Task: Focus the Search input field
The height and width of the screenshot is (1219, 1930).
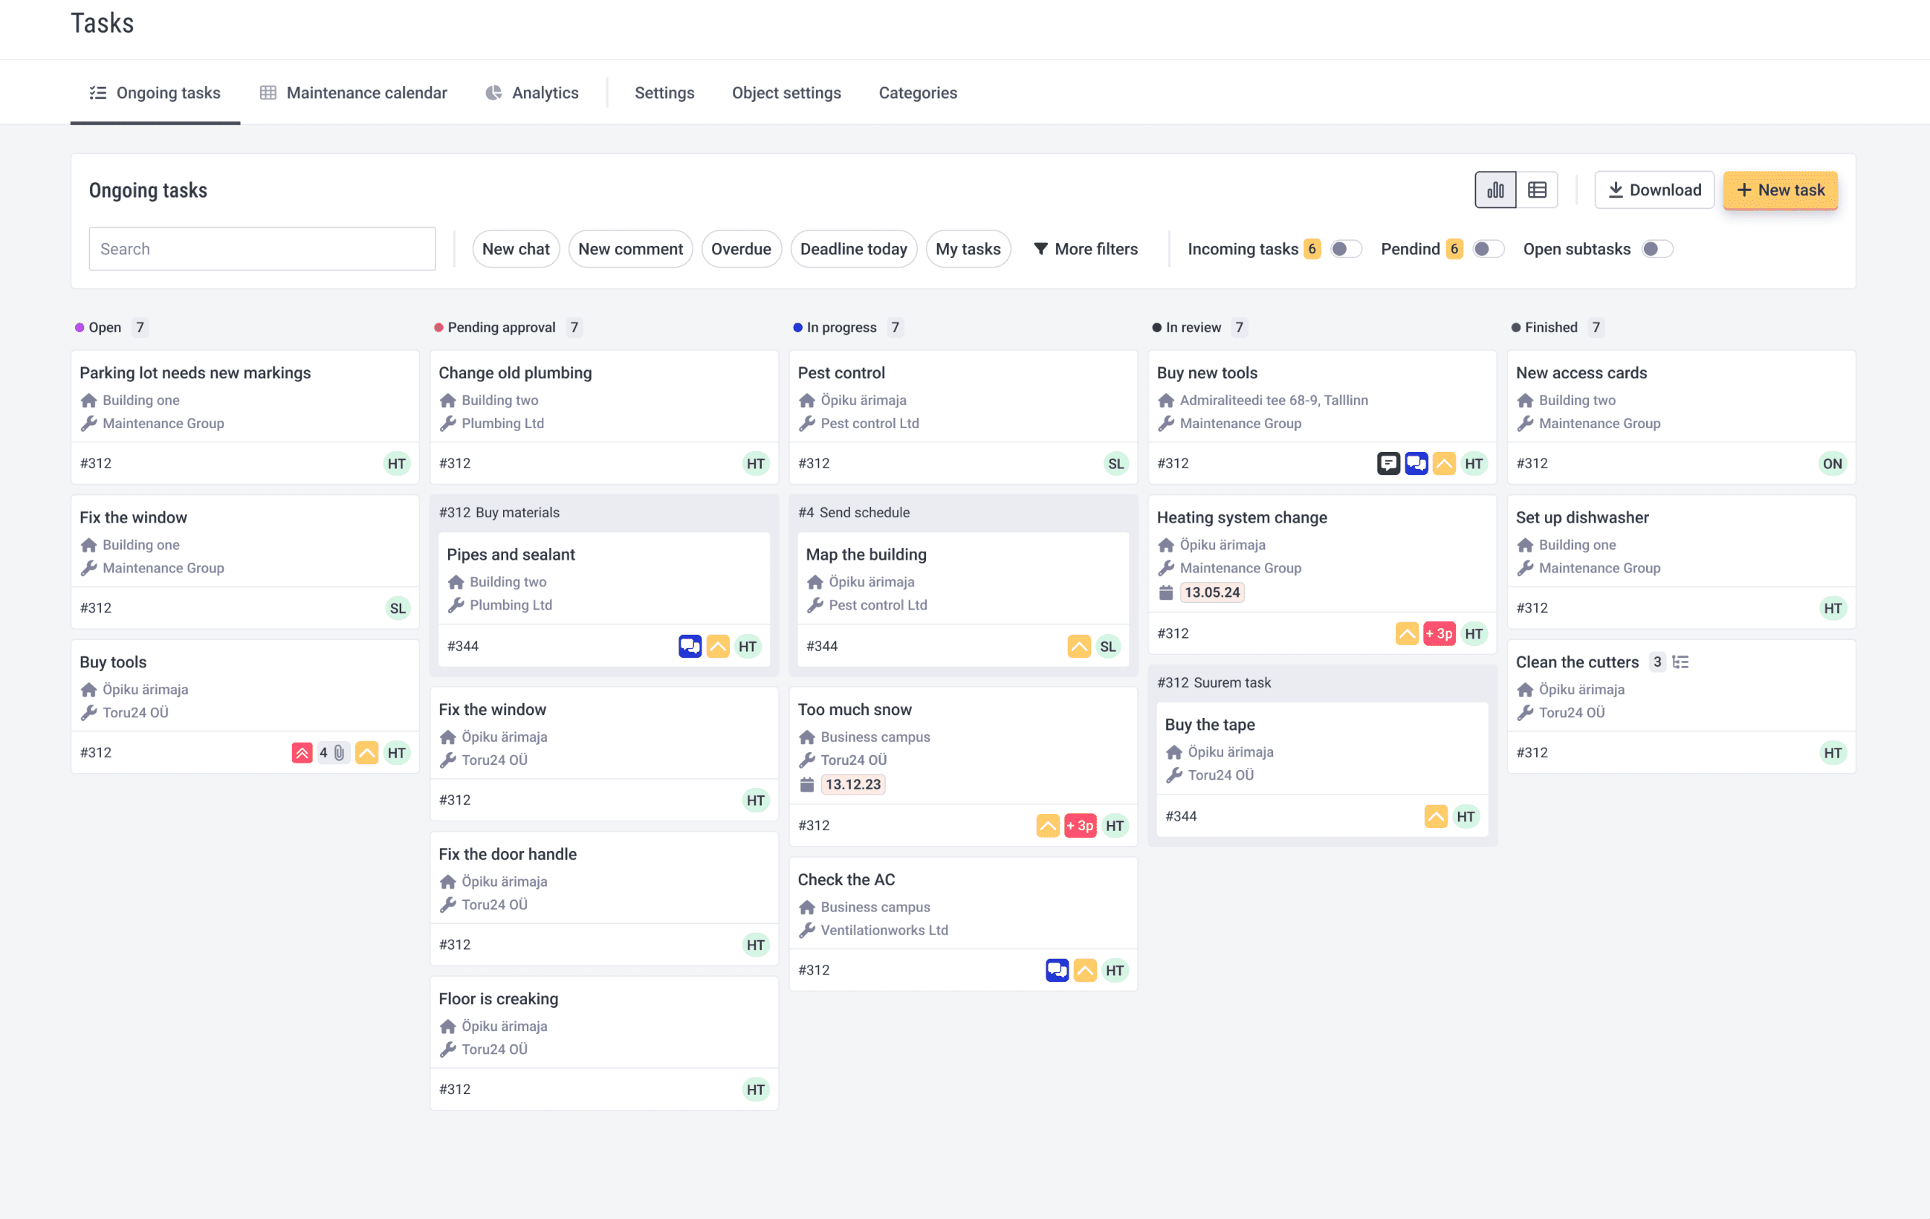Action: pos(262,249)
